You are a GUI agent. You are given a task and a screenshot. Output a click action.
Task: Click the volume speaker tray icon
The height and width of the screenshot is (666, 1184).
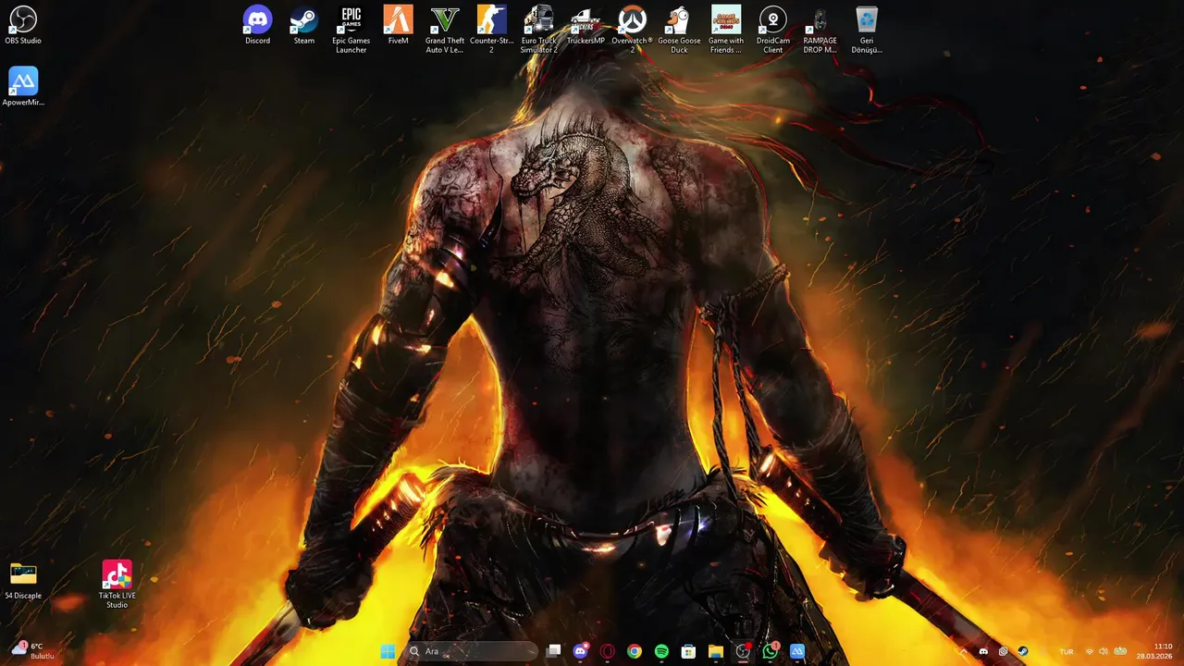[x=1104, y=651]
